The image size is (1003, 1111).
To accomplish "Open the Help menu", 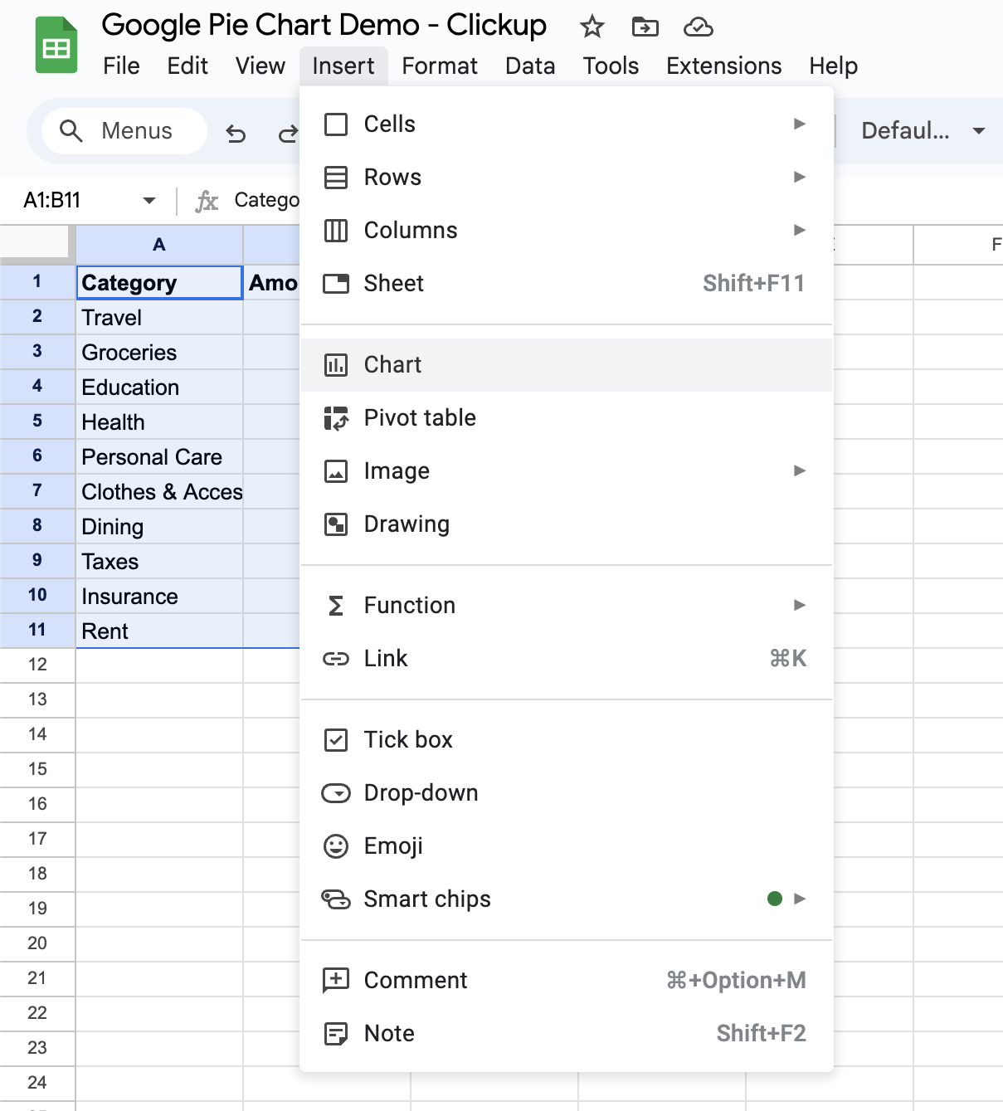I will click(834, 66).
